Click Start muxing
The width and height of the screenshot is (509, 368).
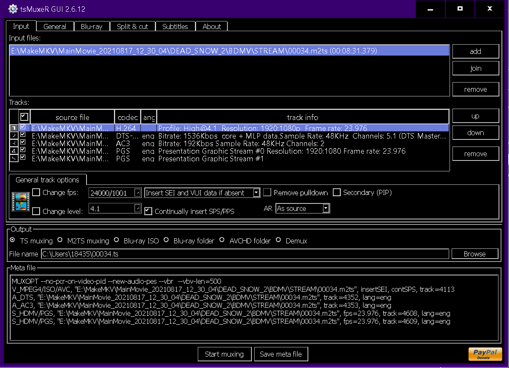point(224,354)
